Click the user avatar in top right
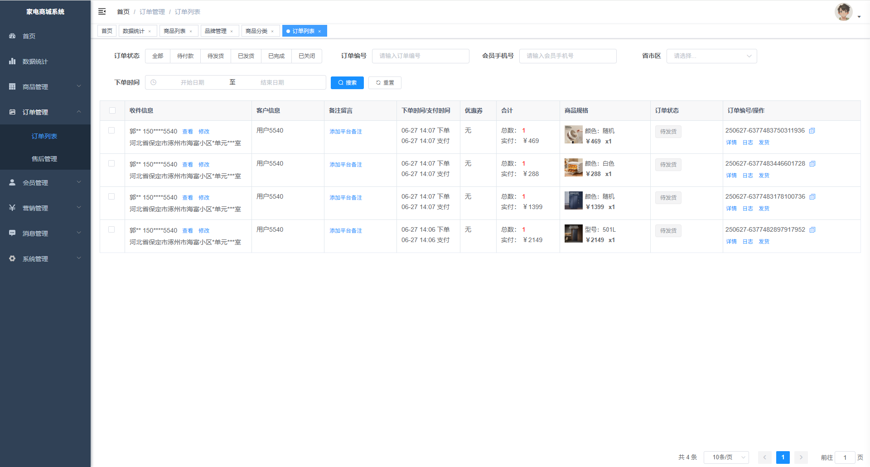This screenshot has width=870, height=467. [843, 12]
